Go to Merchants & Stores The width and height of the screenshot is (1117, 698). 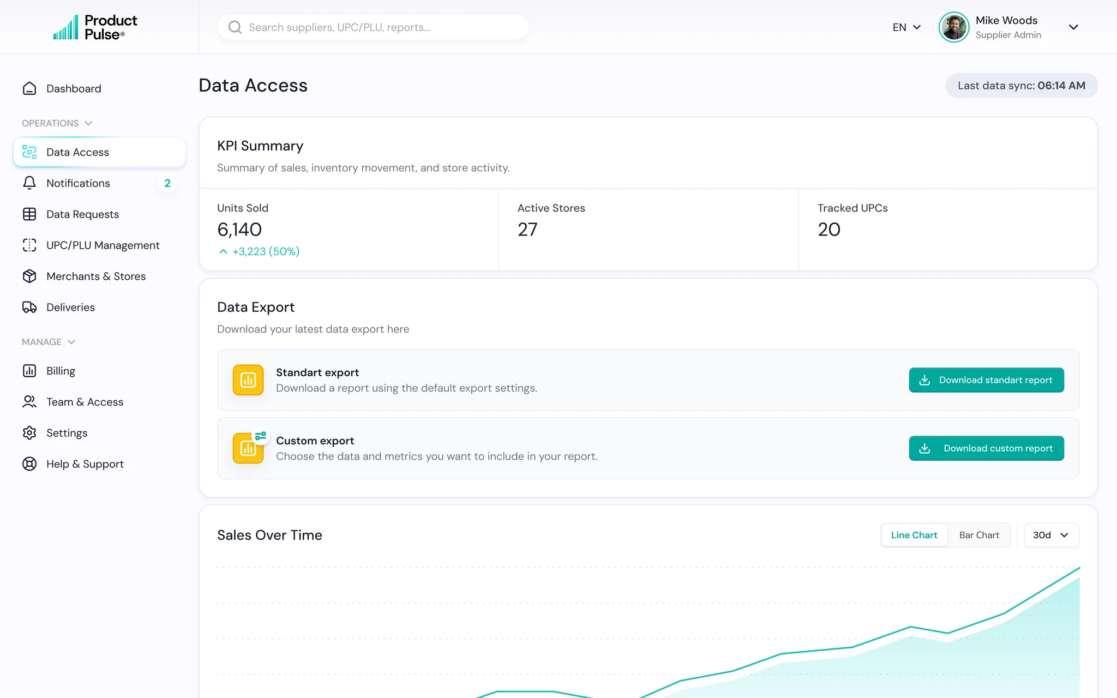click(x=99, y=276)
